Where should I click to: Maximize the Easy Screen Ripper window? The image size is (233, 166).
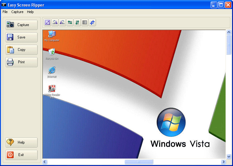pyautogui.click(x=221, y=5)
